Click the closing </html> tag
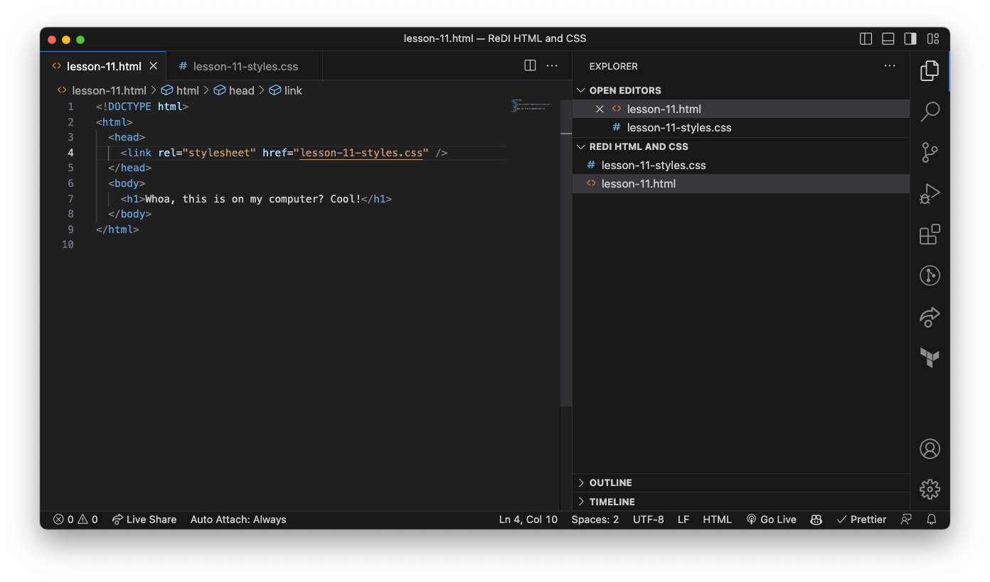The width and height of the screenshot is (990, 582). [x=117, y=230]
